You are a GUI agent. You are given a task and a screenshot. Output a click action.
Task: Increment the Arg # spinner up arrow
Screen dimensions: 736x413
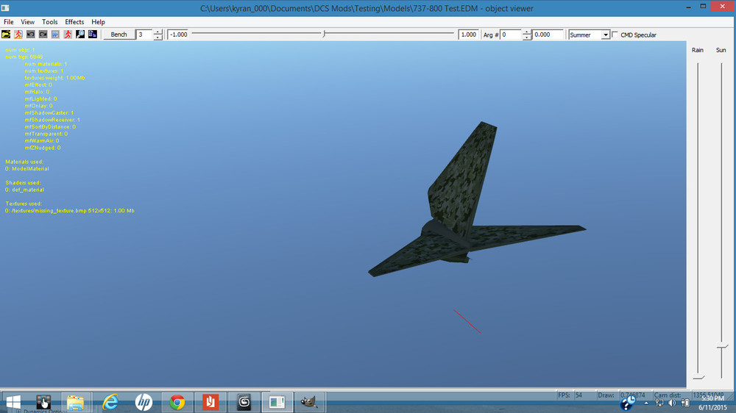tap(527, 32)
